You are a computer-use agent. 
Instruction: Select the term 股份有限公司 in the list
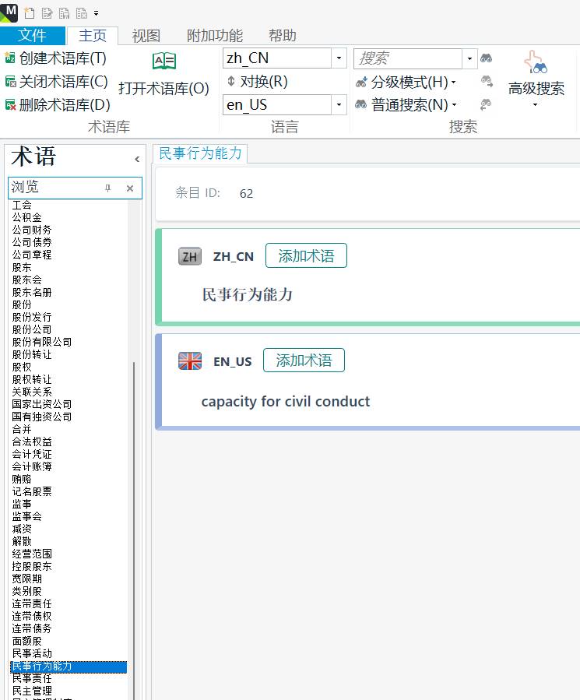click(x=42, y=342)
